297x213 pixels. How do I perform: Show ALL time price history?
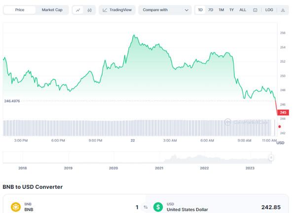pos(243,10)
